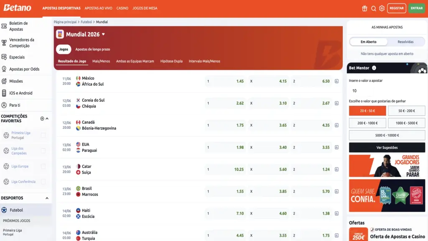
Task: Pick Escócia win odds 1.38
Action: tap(311, 213)
